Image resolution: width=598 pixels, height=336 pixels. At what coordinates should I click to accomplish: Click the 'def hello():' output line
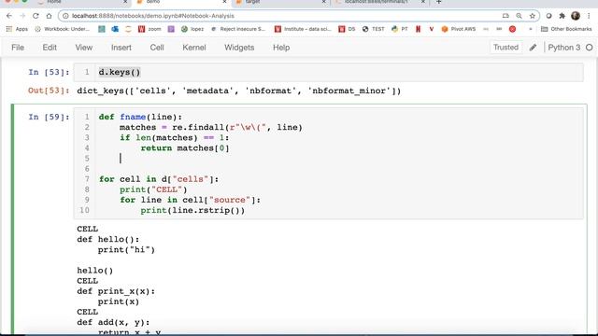[x=108, y=239]
